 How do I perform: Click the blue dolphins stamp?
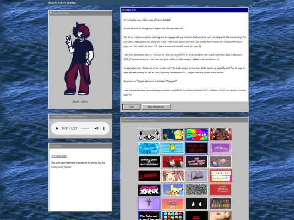[149, 148]
